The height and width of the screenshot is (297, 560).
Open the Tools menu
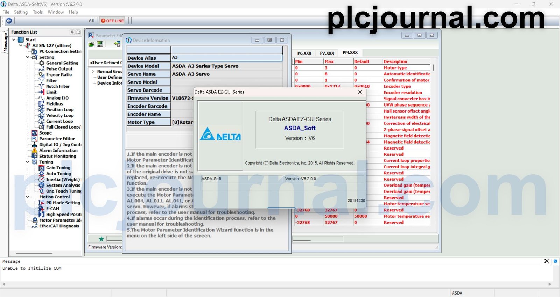point(38,12)
